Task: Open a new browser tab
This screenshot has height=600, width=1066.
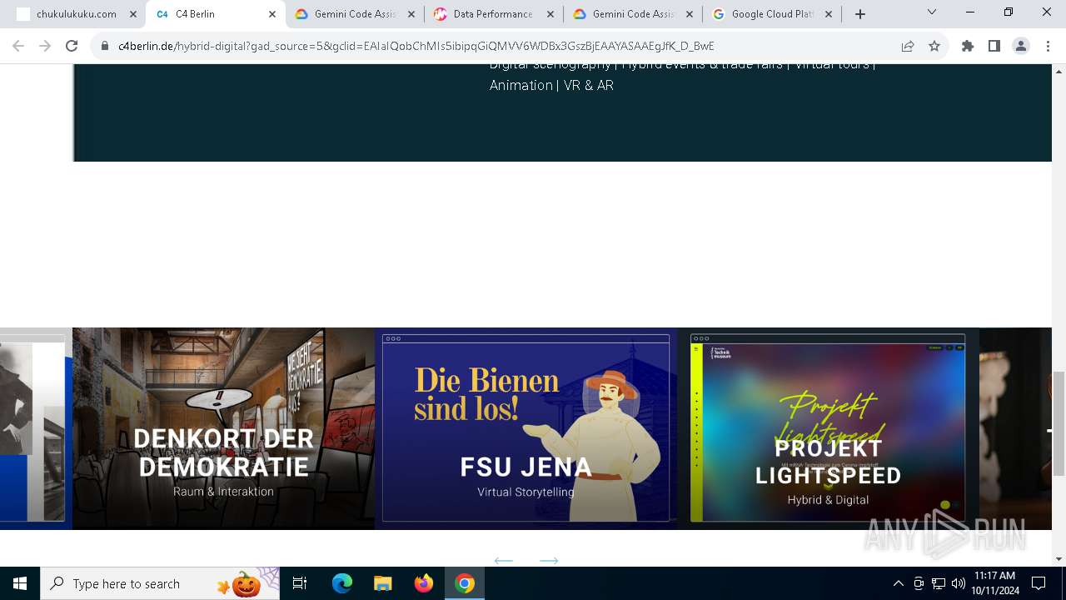Action: [x=860, y=14]
